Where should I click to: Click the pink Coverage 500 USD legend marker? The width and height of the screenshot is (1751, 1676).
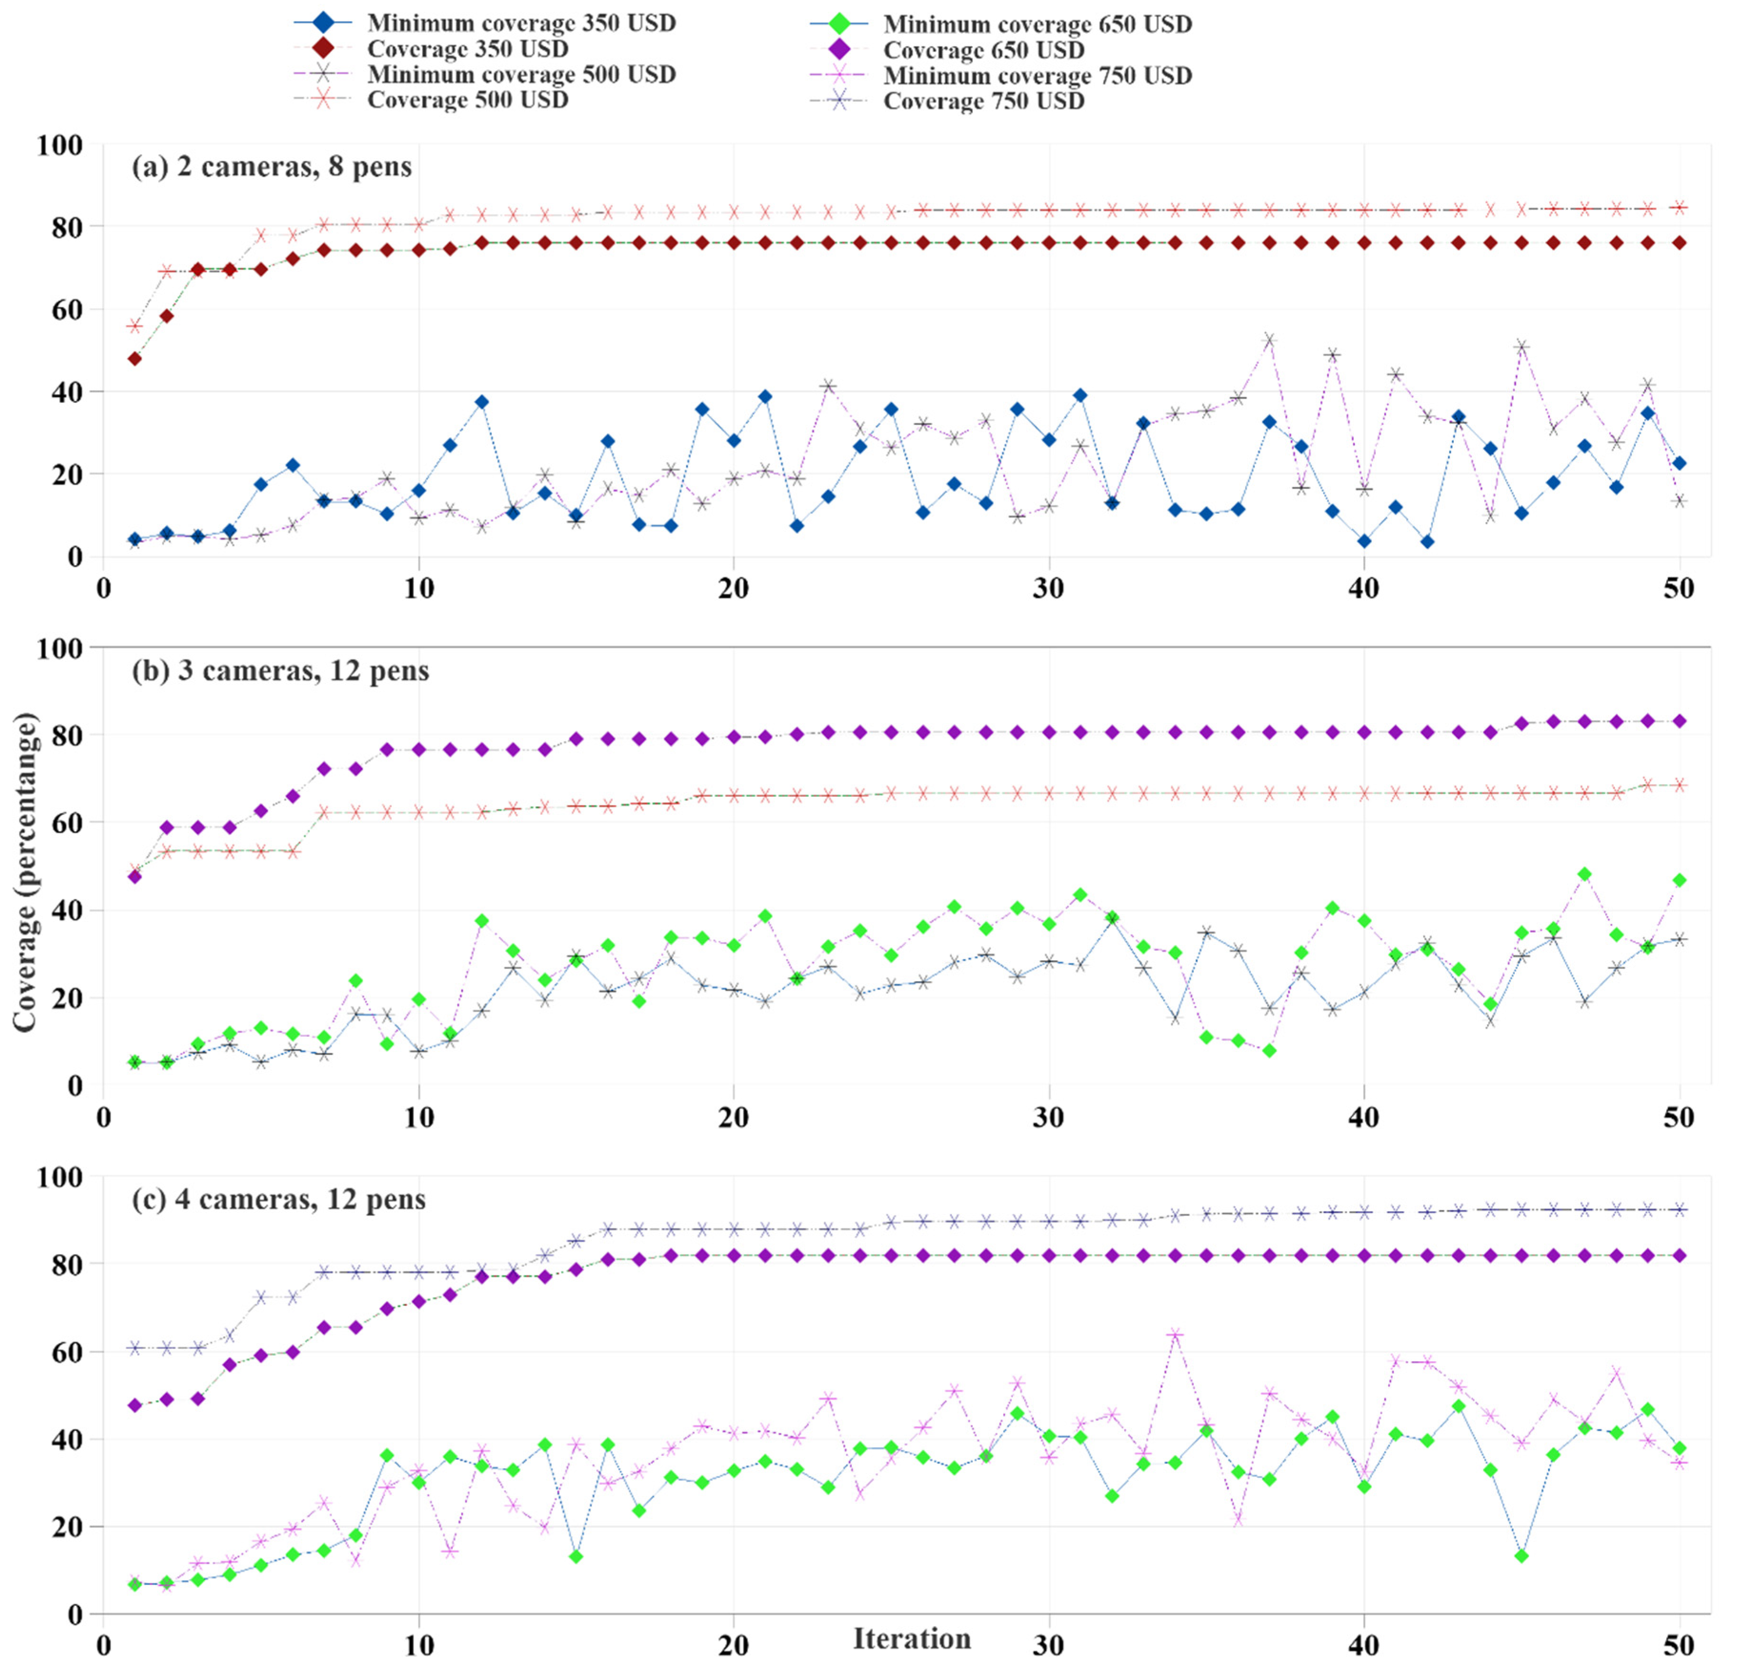(323, 99)
